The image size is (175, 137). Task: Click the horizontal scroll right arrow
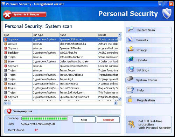click(x=116, y=103)
